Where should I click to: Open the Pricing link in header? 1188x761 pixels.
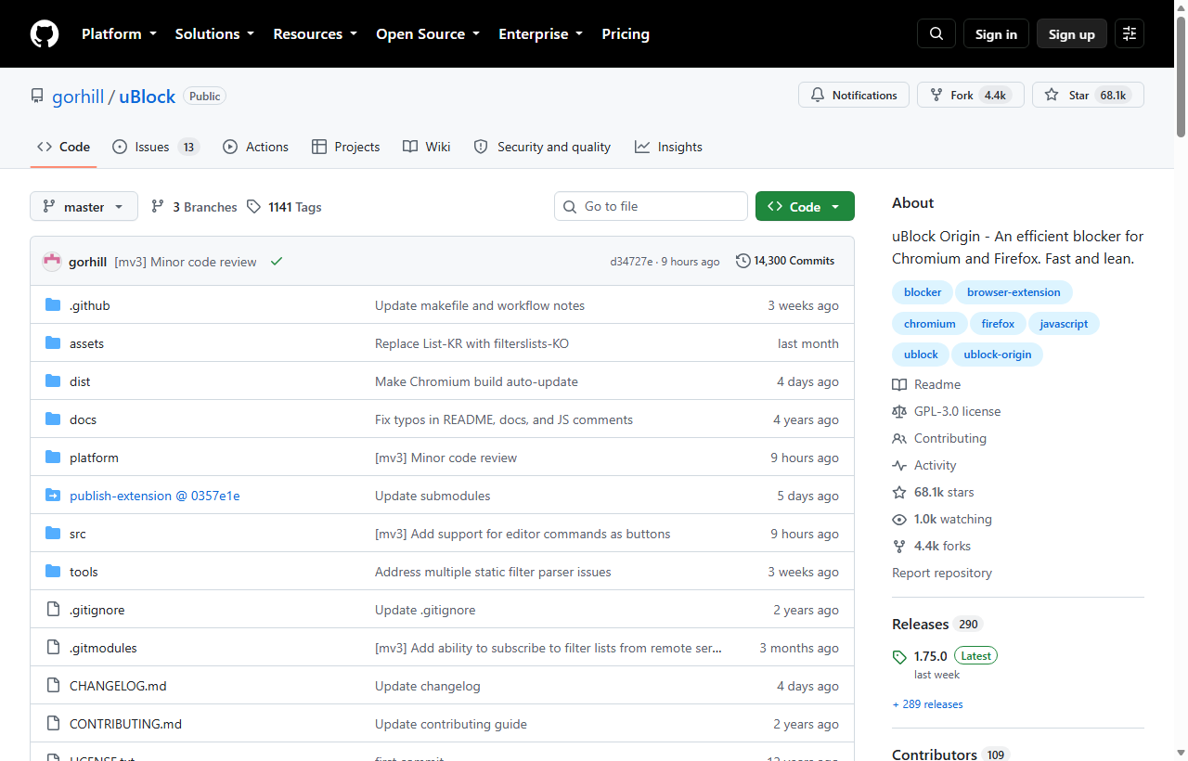pyautogui.click(x=626, y=34)
